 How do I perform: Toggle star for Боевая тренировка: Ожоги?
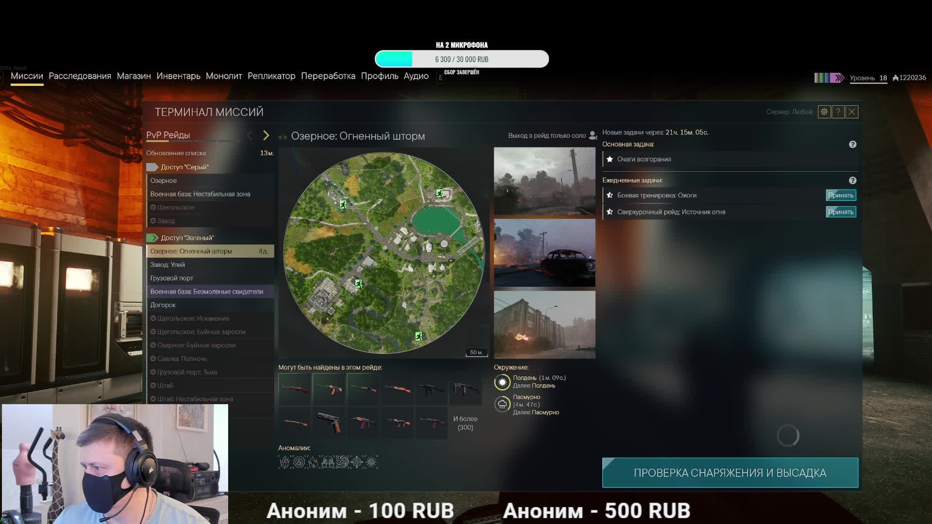click(610, 195)
